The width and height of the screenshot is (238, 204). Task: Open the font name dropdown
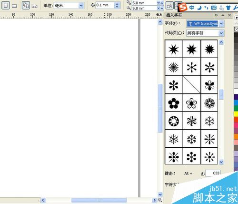pyautogui.click(x=221, y=24)
